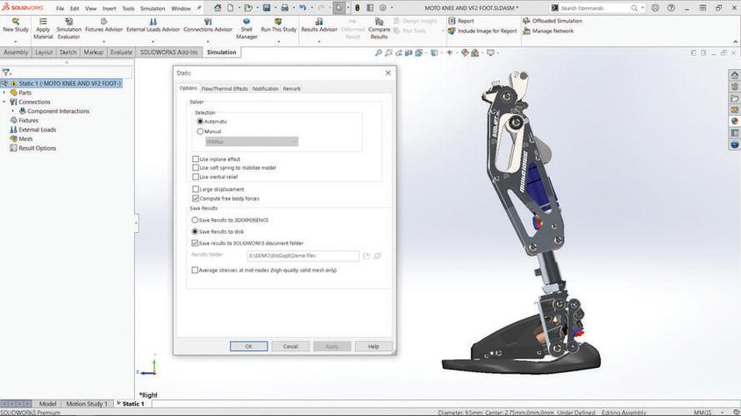This screenshot has height=416, width=741.
Task: Click the Undo icon
Action: pyautogui.click(x=303, y=8)
